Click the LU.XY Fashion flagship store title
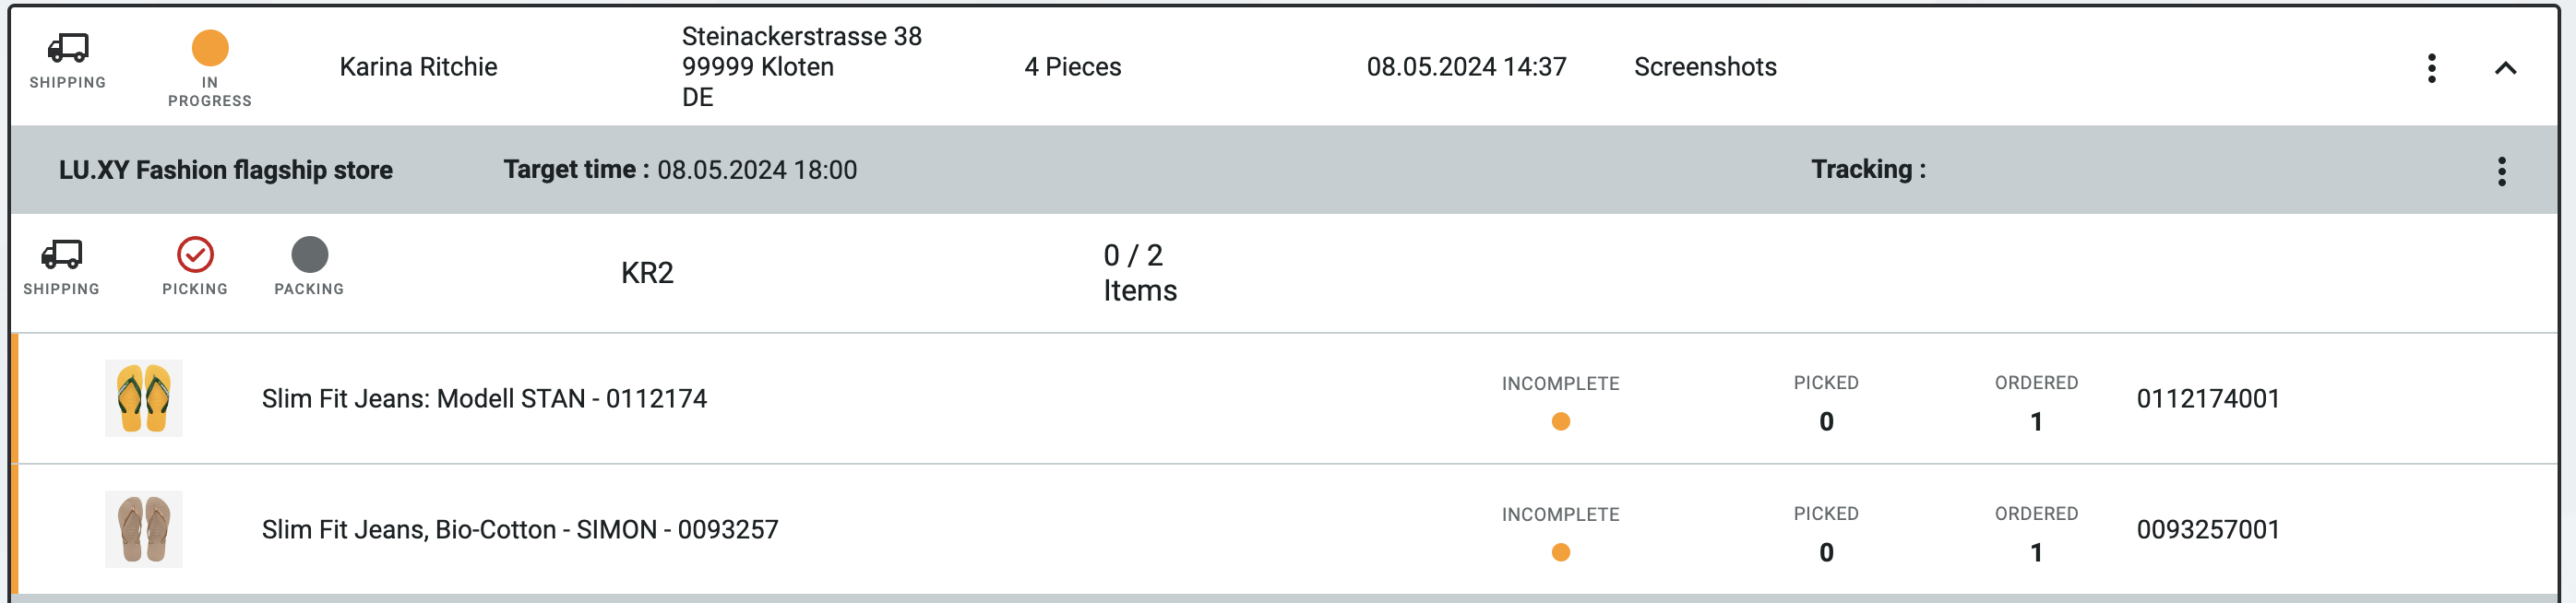 pyautogui.click(x=225, y=170)
